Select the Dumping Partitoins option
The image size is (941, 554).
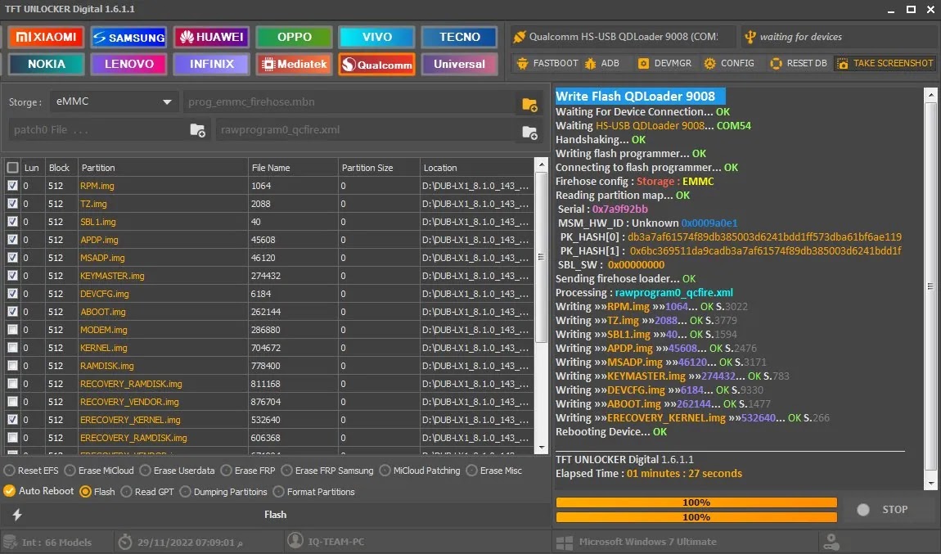pyautogui.click(x=223, y=492)
